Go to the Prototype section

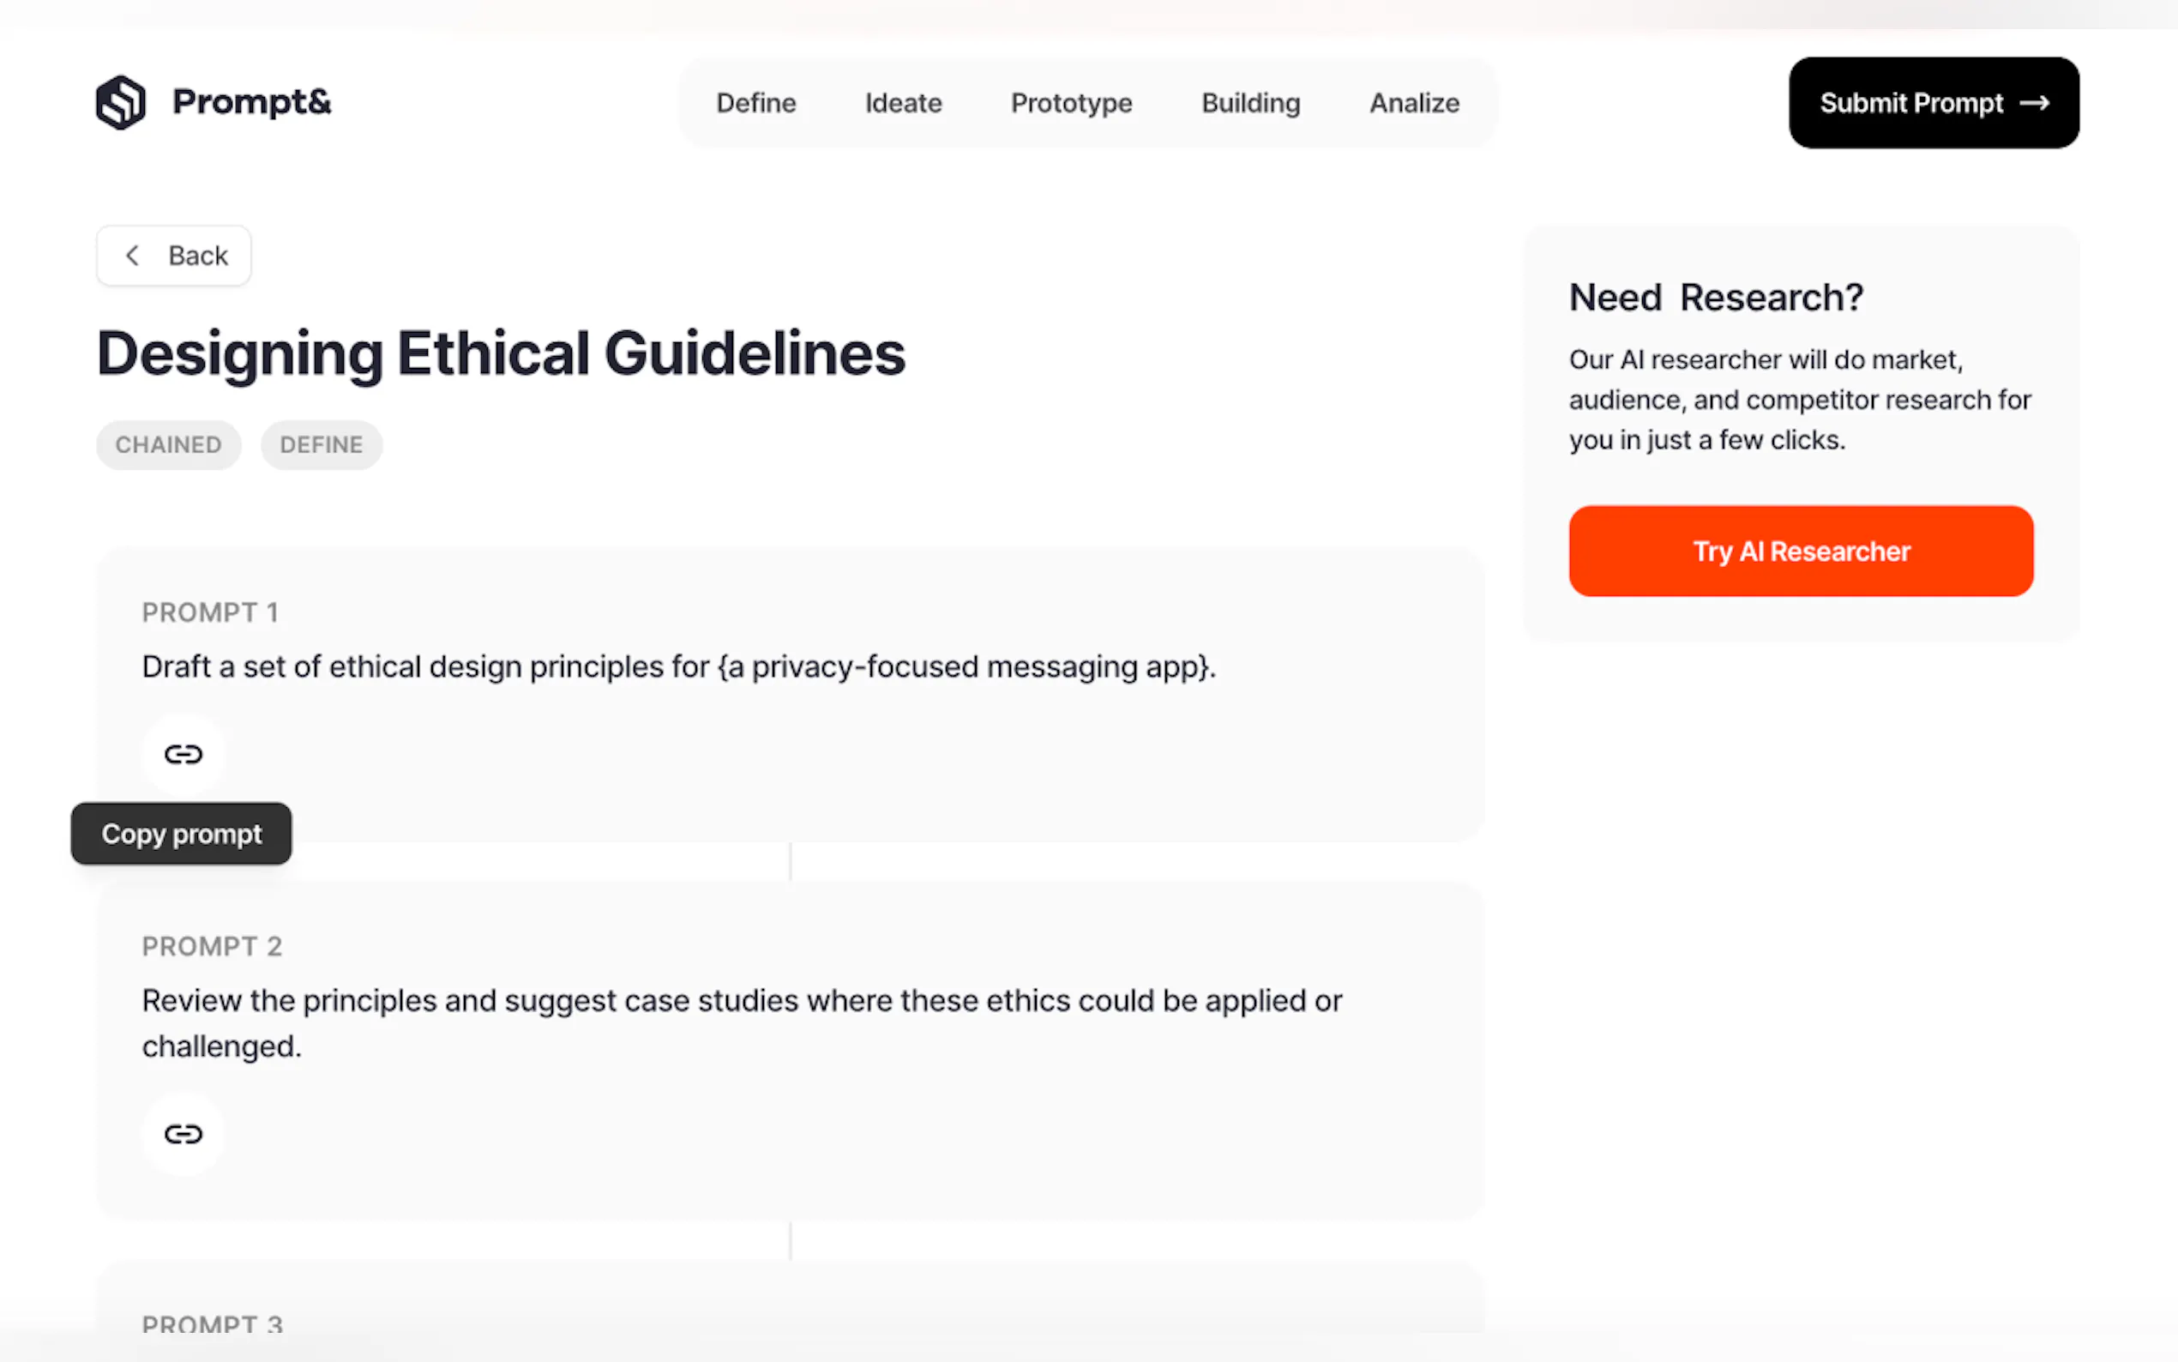pos(1070,103)
